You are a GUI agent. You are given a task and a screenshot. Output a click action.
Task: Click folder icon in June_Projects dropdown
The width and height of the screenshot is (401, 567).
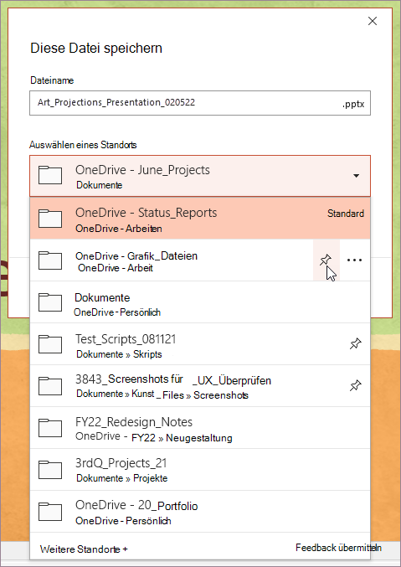[50, 175]
